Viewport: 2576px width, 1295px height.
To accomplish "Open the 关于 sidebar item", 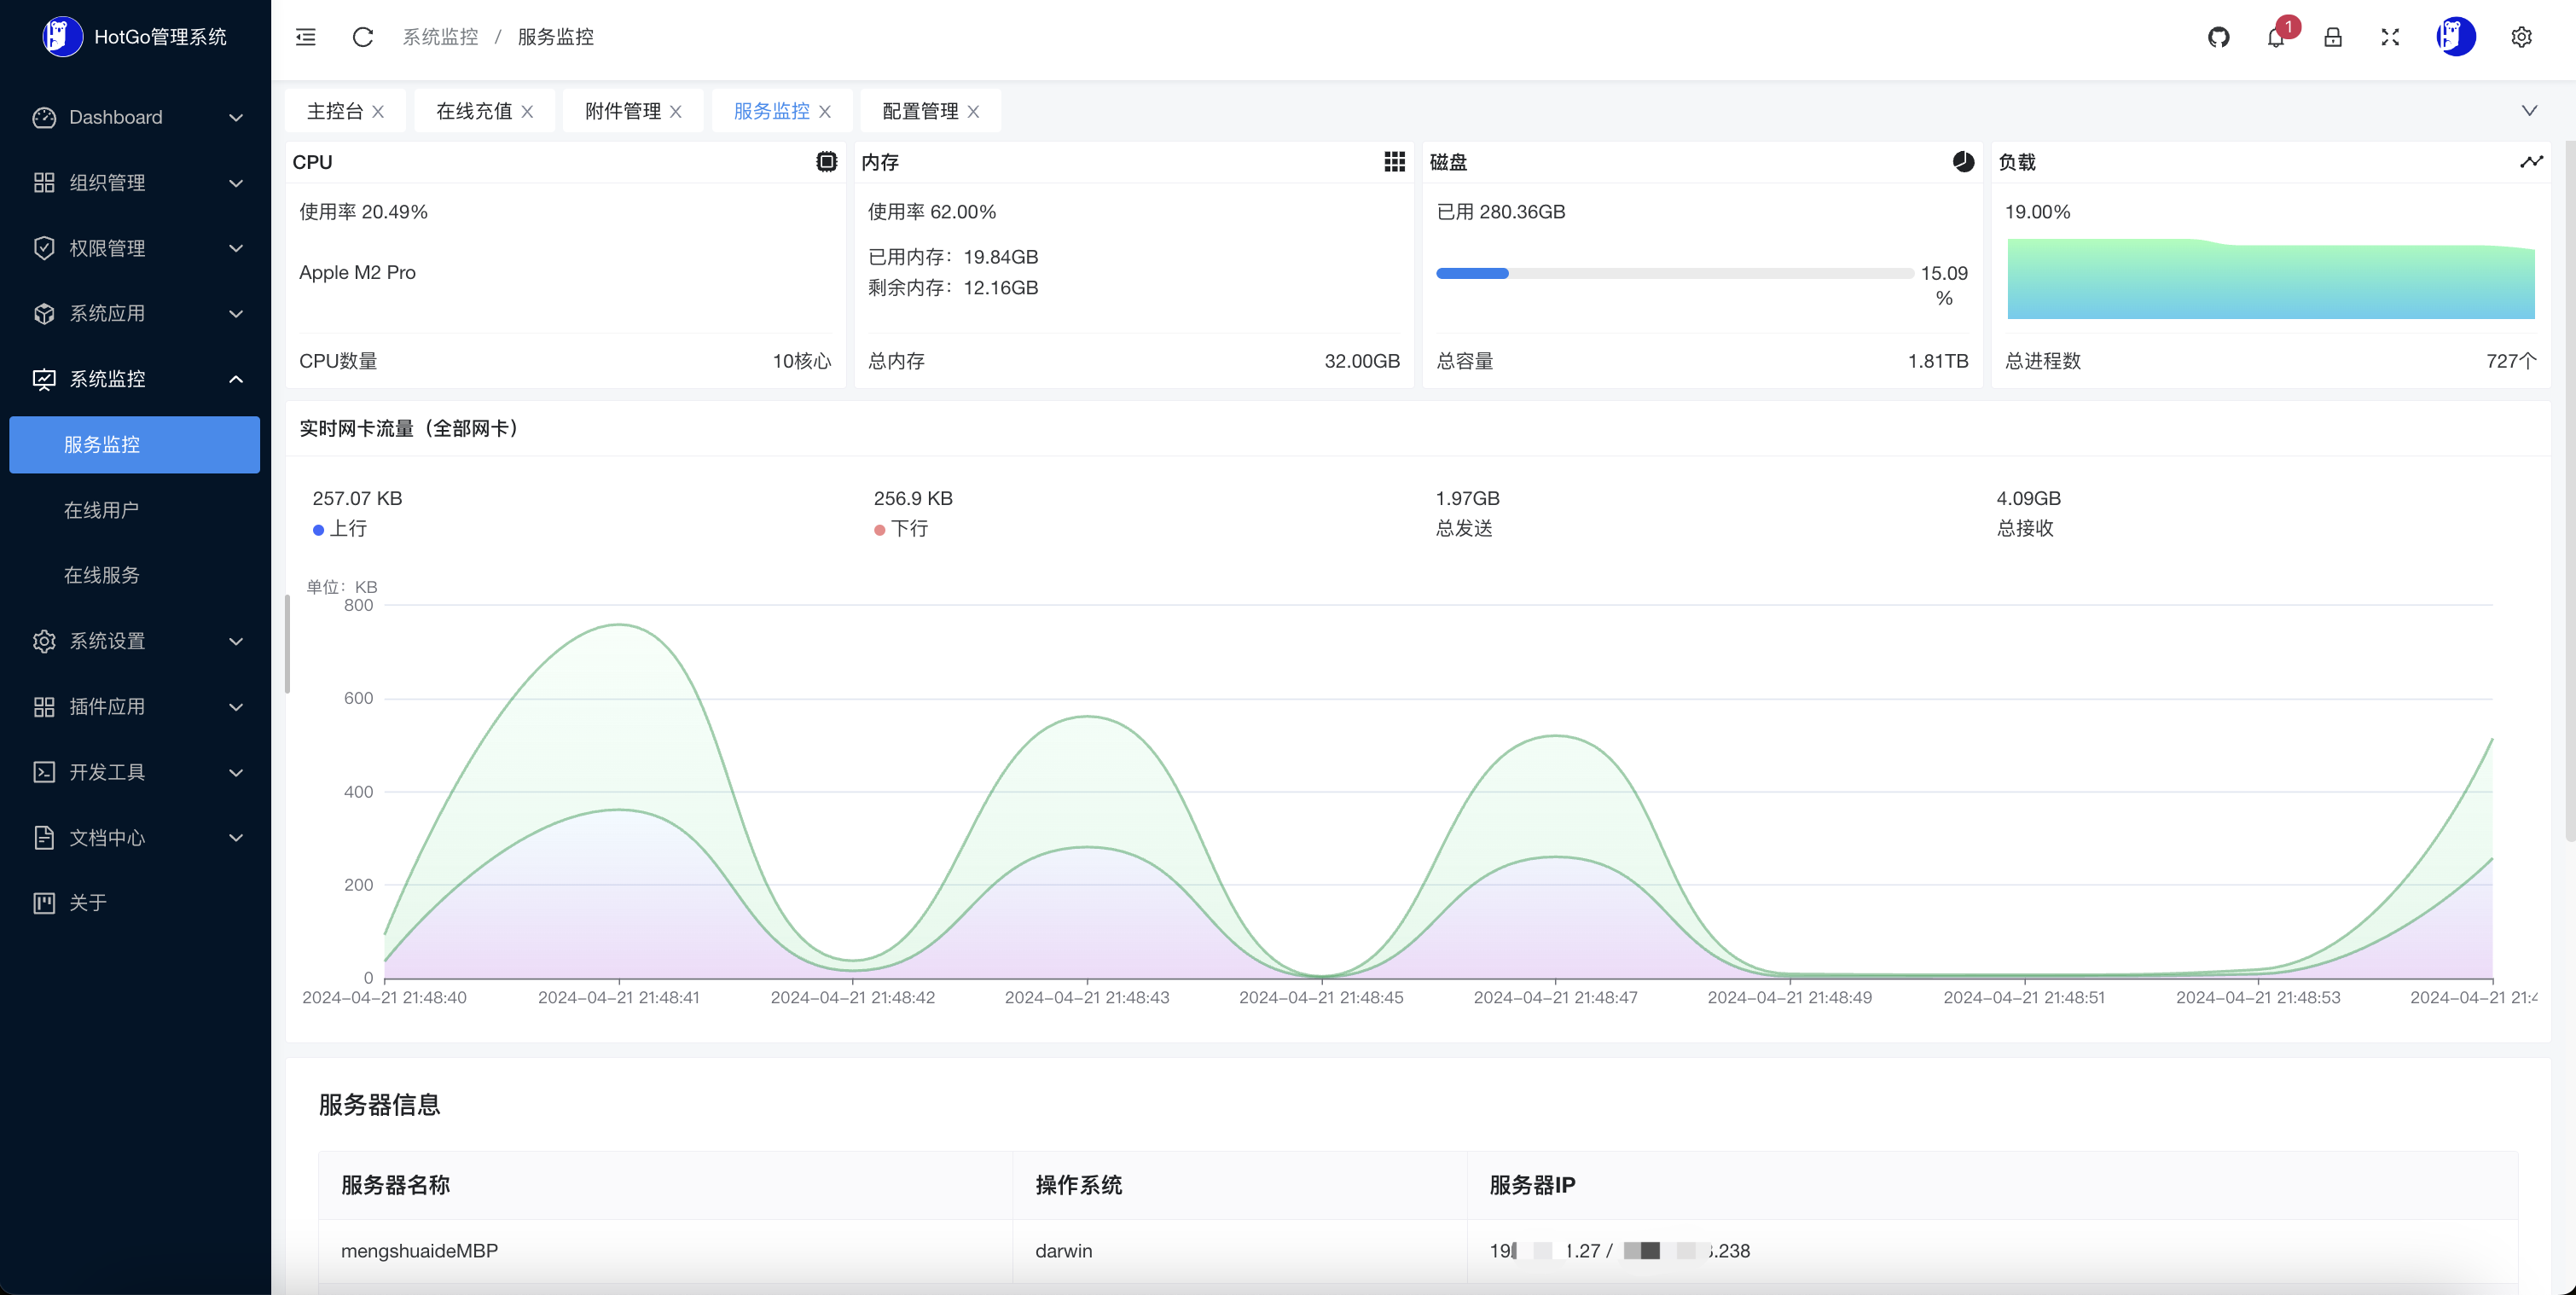I will tap(88, 903).
